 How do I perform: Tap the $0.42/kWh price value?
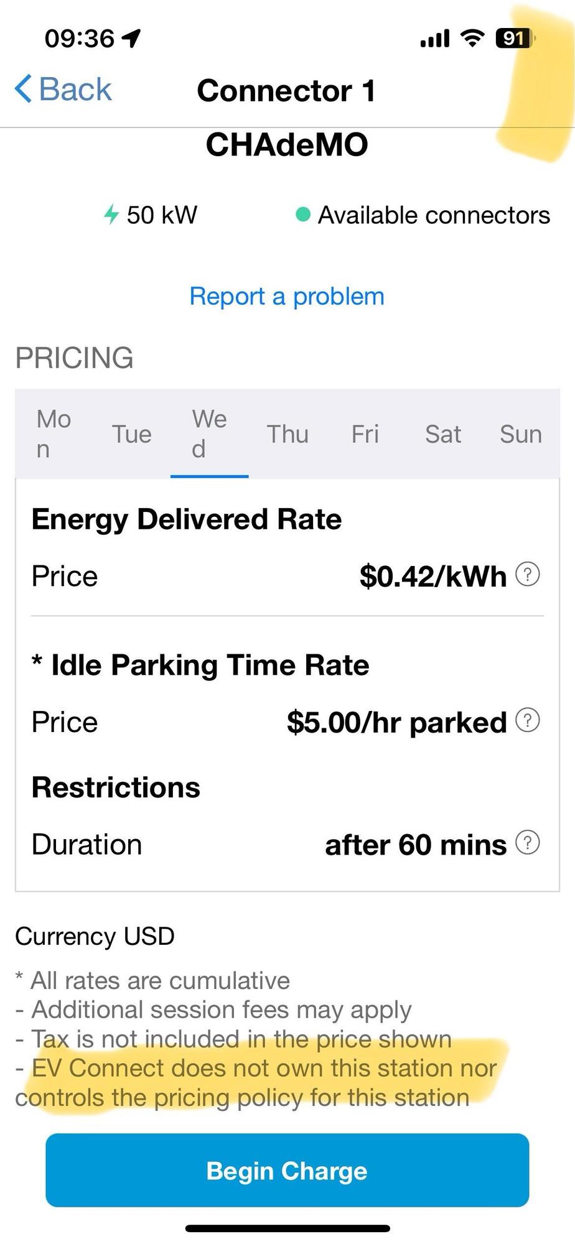click(433, 576)
